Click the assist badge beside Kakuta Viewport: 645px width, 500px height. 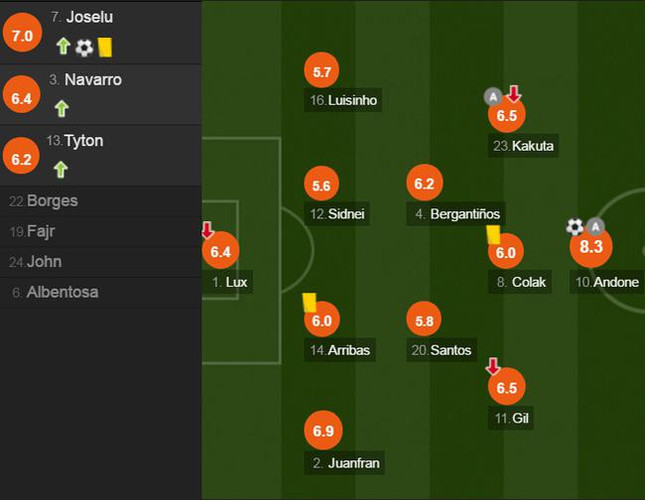pyautogui.click(x=493, y=96)
